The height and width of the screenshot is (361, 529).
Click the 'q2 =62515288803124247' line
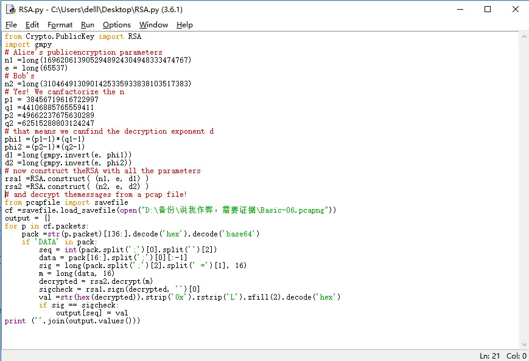49,123
